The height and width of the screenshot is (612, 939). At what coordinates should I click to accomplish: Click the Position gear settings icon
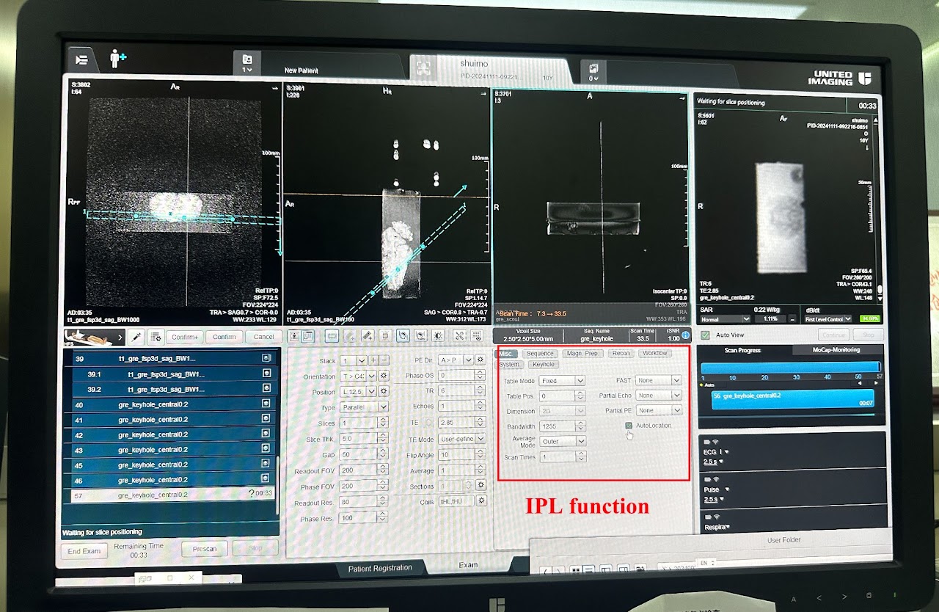click(383, 392)
